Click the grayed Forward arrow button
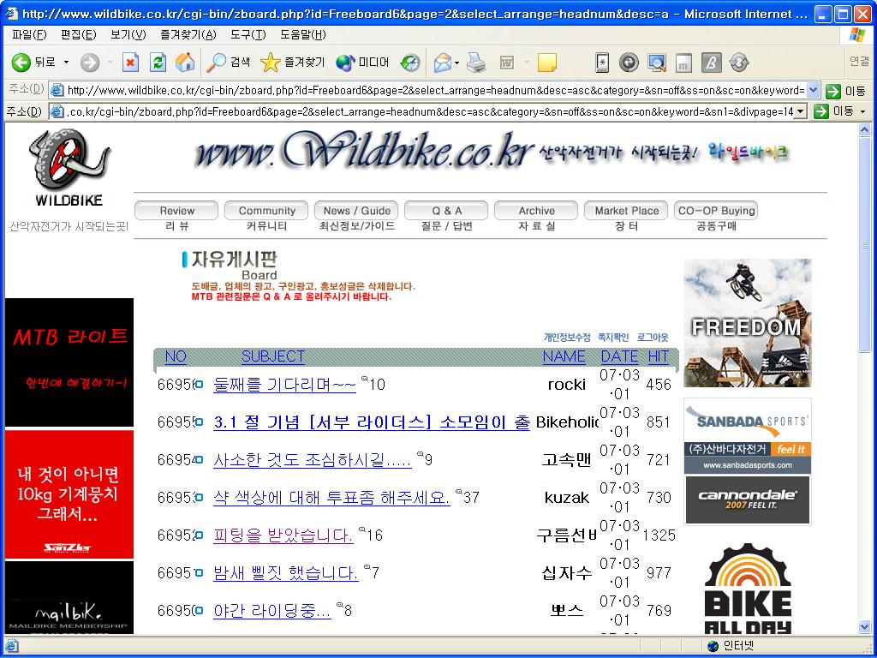The image size is (877, 658). 89,62
